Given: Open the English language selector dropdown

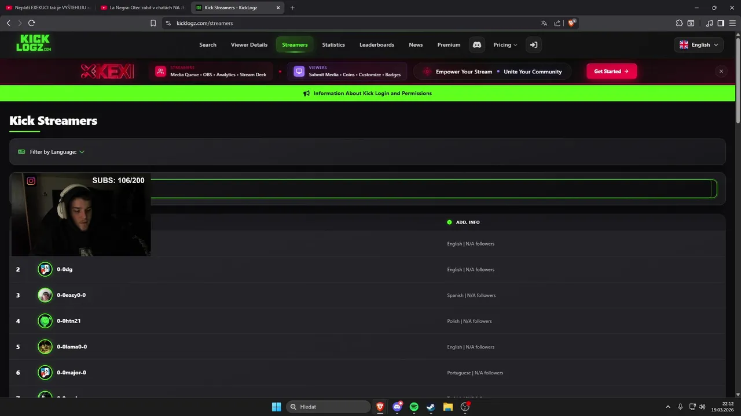Looking at the screenshot, I should coord(699,44).
